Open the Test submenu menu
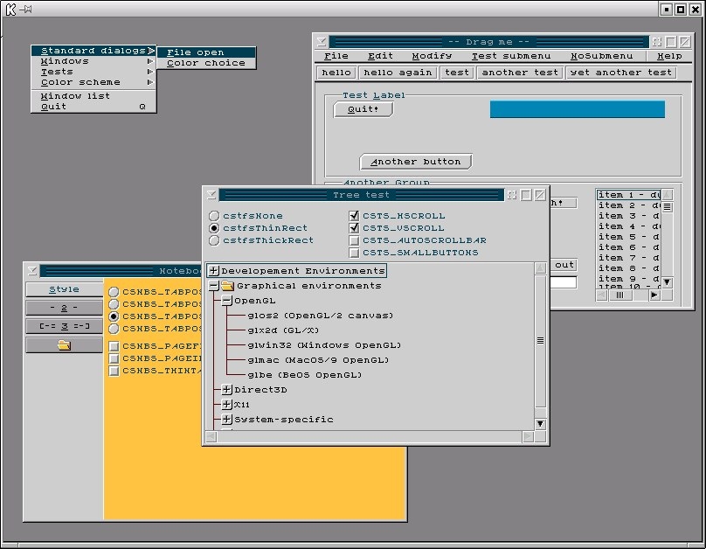The height and width of the screenshot is (549, 706). (511, 56)
